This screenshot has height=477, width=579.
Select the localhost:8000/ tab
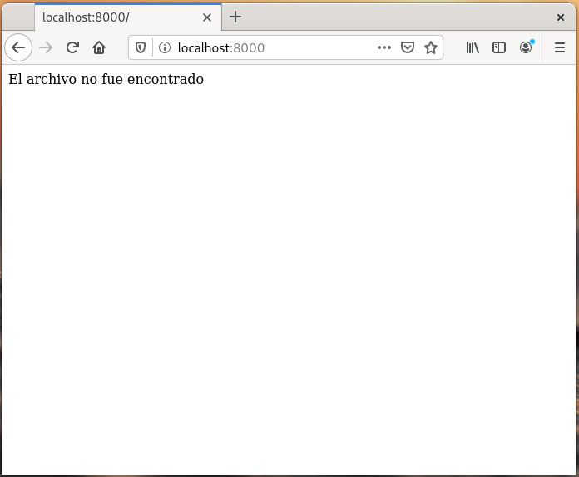[116, 17]
